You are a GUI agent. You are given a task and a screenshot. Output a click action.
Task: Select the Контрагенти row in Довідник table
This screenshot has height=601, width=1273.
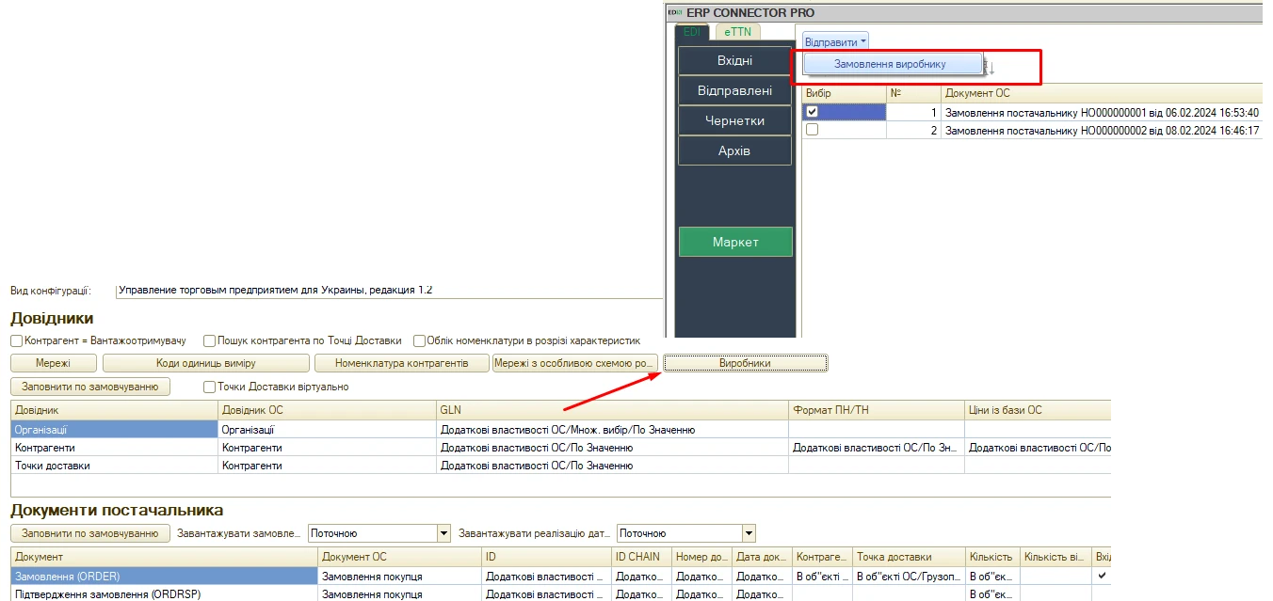coord(113,448)
